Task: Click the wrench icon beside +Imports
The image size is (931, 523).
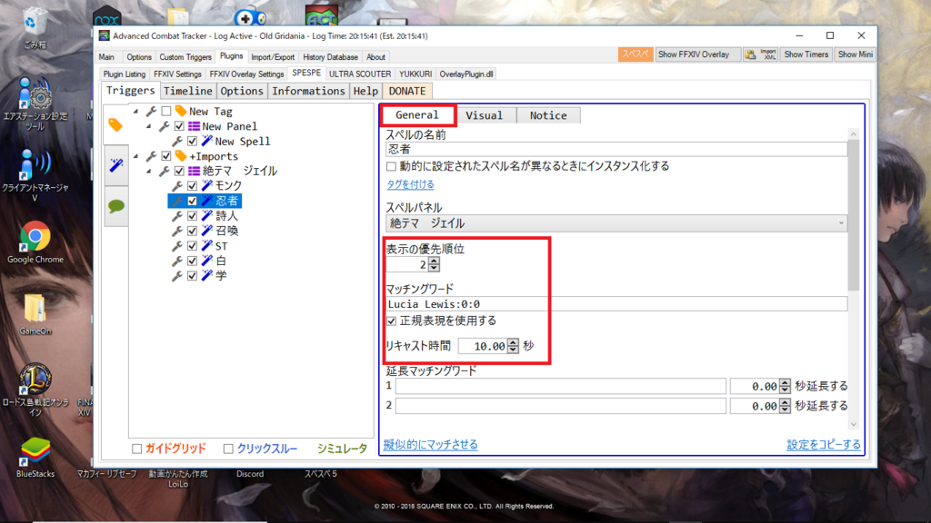Action: click(152, 156)
